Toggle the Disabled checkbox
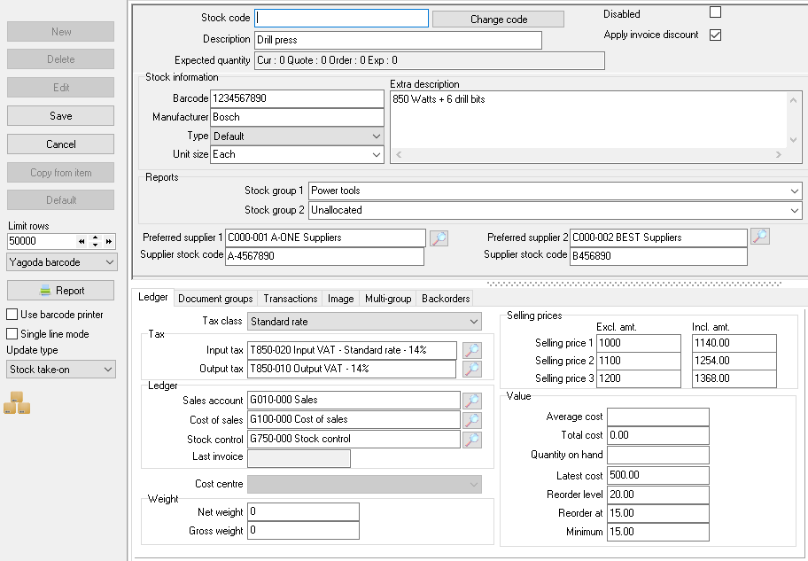This screenshot has height=561, width=808. click(x=715, y=13)
